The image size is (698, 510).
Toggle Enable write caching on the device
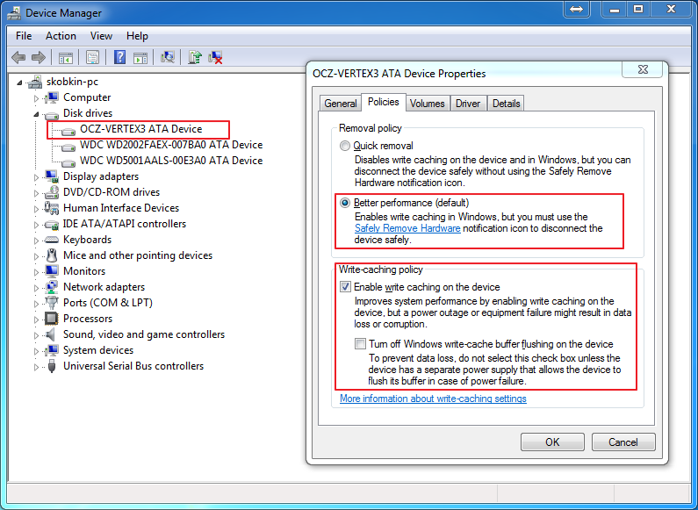click(345, 287)
